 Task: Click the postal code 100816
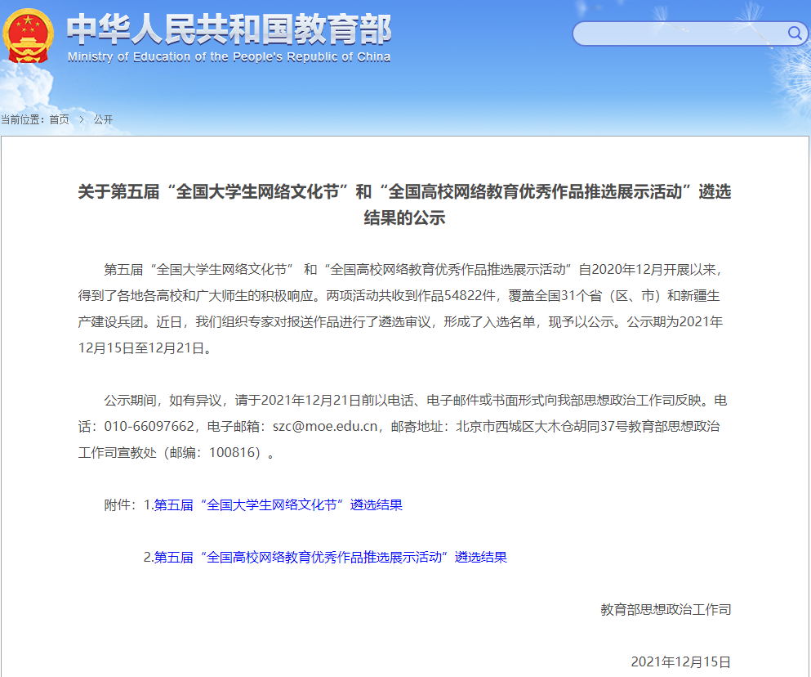(232, 453)
